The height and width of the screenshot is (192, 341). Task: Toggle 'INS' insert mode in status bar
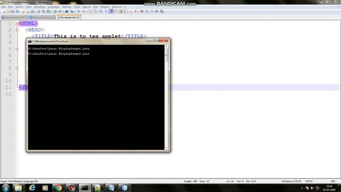(333, 181)
